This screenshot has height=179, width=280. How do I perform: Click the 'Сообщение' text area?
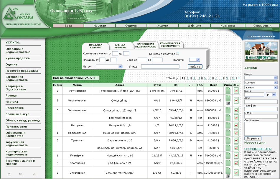[261, 129]
